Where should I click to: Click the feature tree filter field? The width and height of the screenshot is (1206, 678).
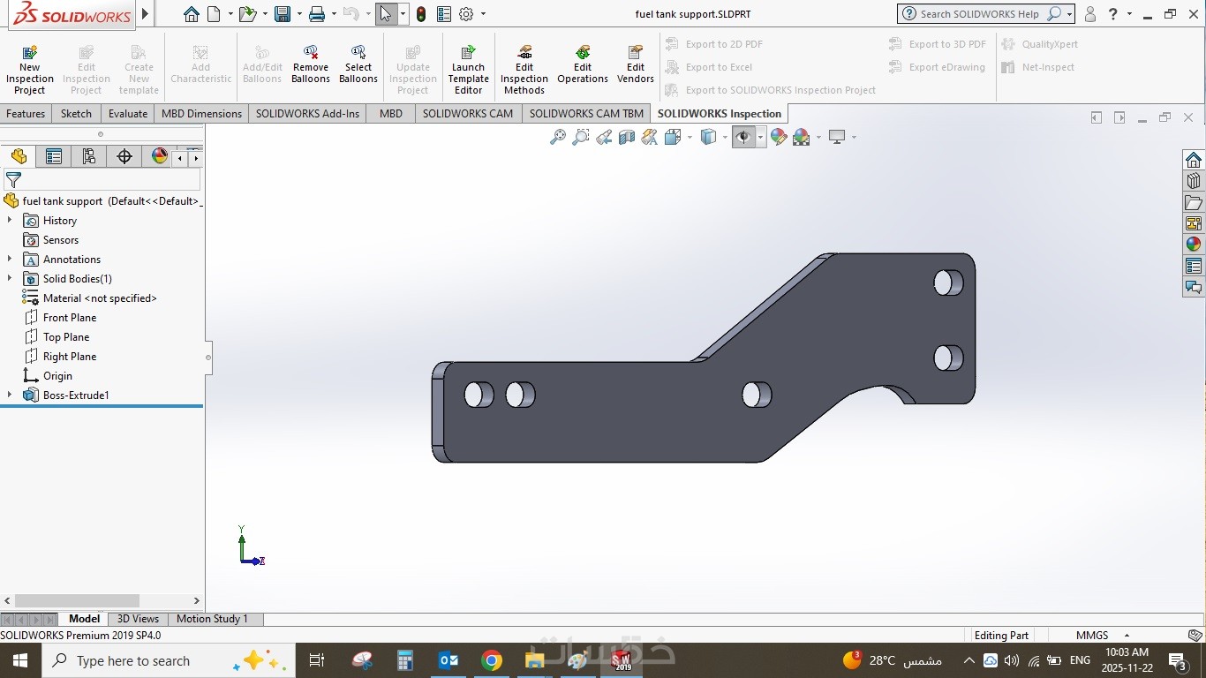coord(102,180)
